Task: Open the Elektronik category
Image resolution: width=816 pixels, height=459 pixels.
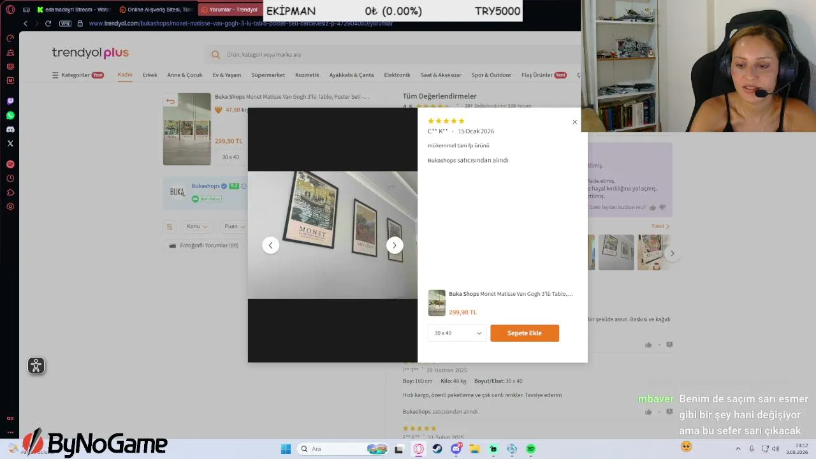Action: click(397, 75)
